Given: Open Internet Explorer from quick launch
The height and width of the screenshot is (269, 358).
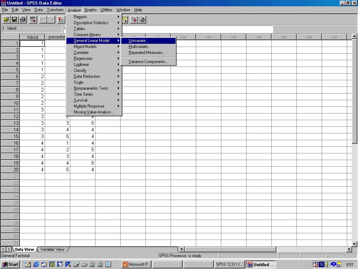Looking at the screenshot, I should (36, 265).
